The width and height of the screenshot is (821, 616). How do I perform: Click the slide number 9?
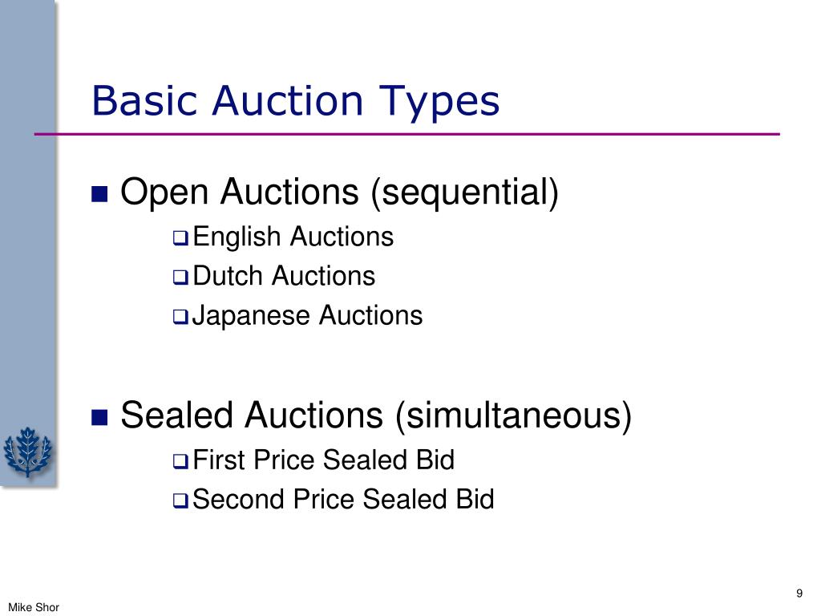click(799, 594)
